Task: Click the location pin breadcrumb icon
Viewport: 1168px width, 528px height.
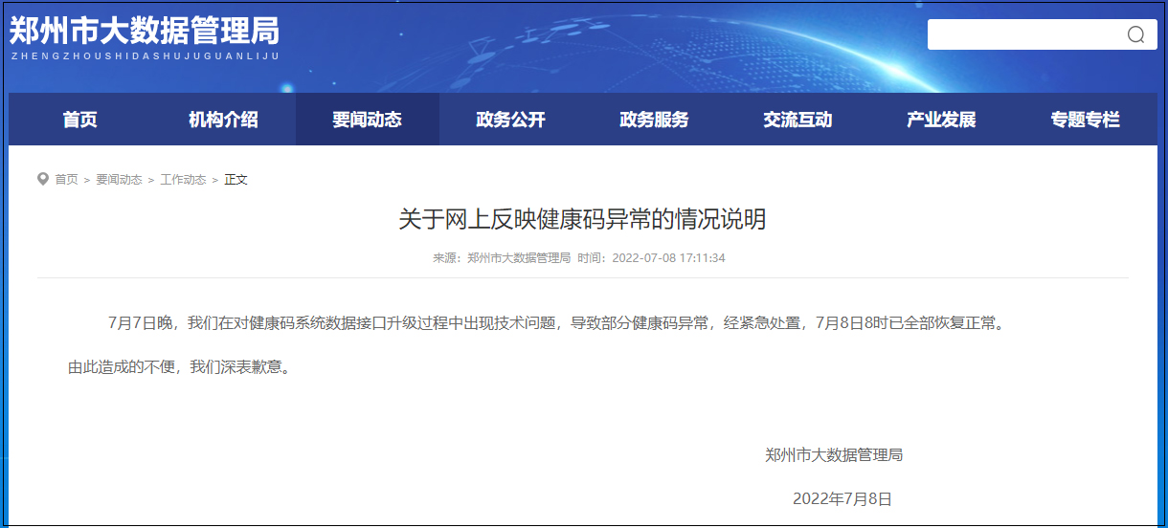Action: (x=43, y=179)
